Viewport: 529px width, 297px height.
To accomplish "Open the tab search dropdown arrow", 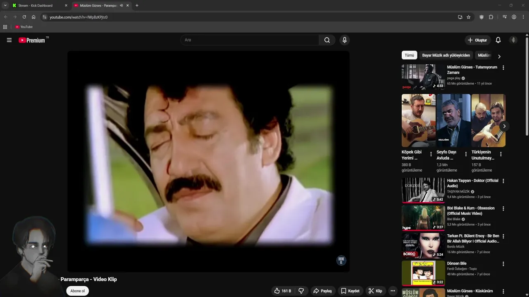I will 5,5.
